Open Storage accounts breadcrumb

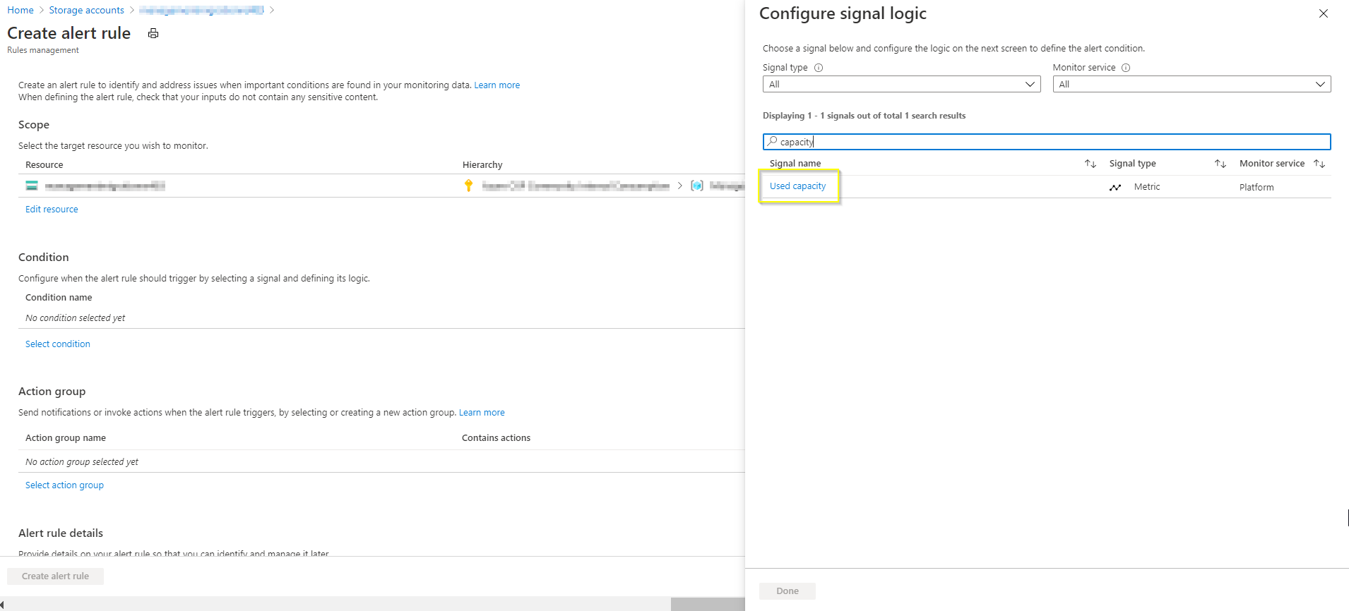pyautogui.click(x=86, y=10)
